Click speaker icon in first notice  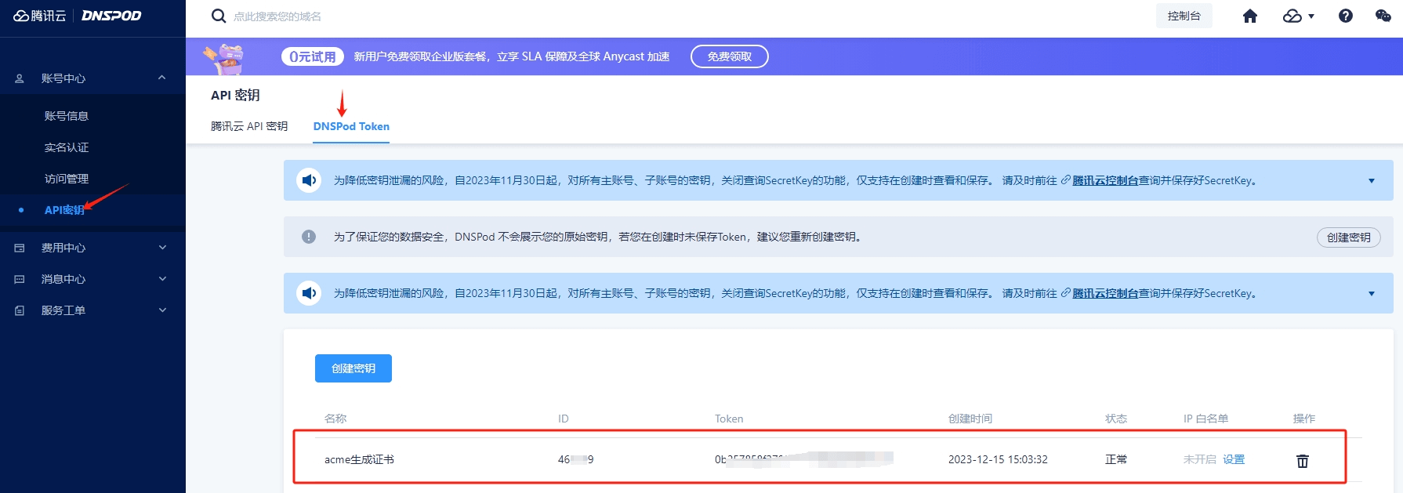pyautogui.click(x=309, y=180)
